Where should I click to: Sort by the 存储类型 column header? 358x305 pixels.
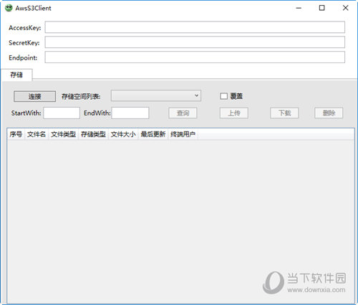click(93, 134)
